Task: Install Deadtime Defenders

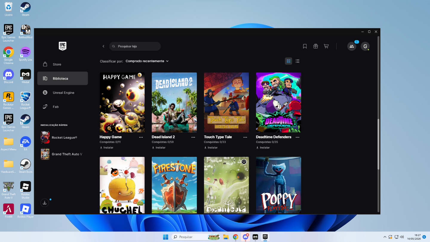Action: pos(263,148)
